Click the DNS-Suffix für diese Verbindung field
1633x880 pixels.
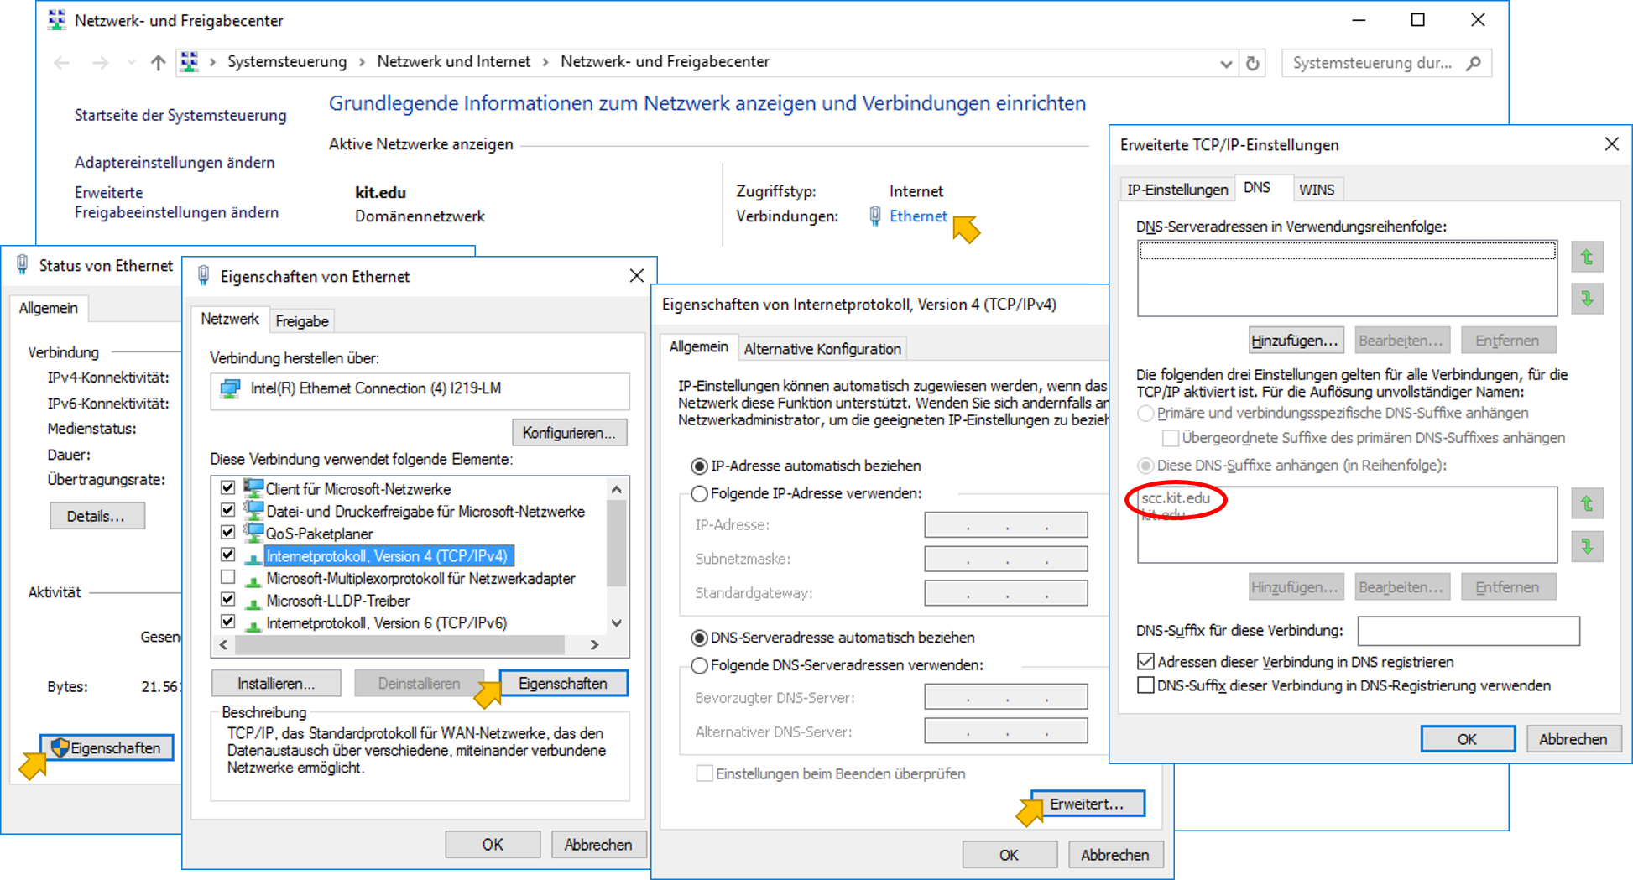(x=1468, y=631)
